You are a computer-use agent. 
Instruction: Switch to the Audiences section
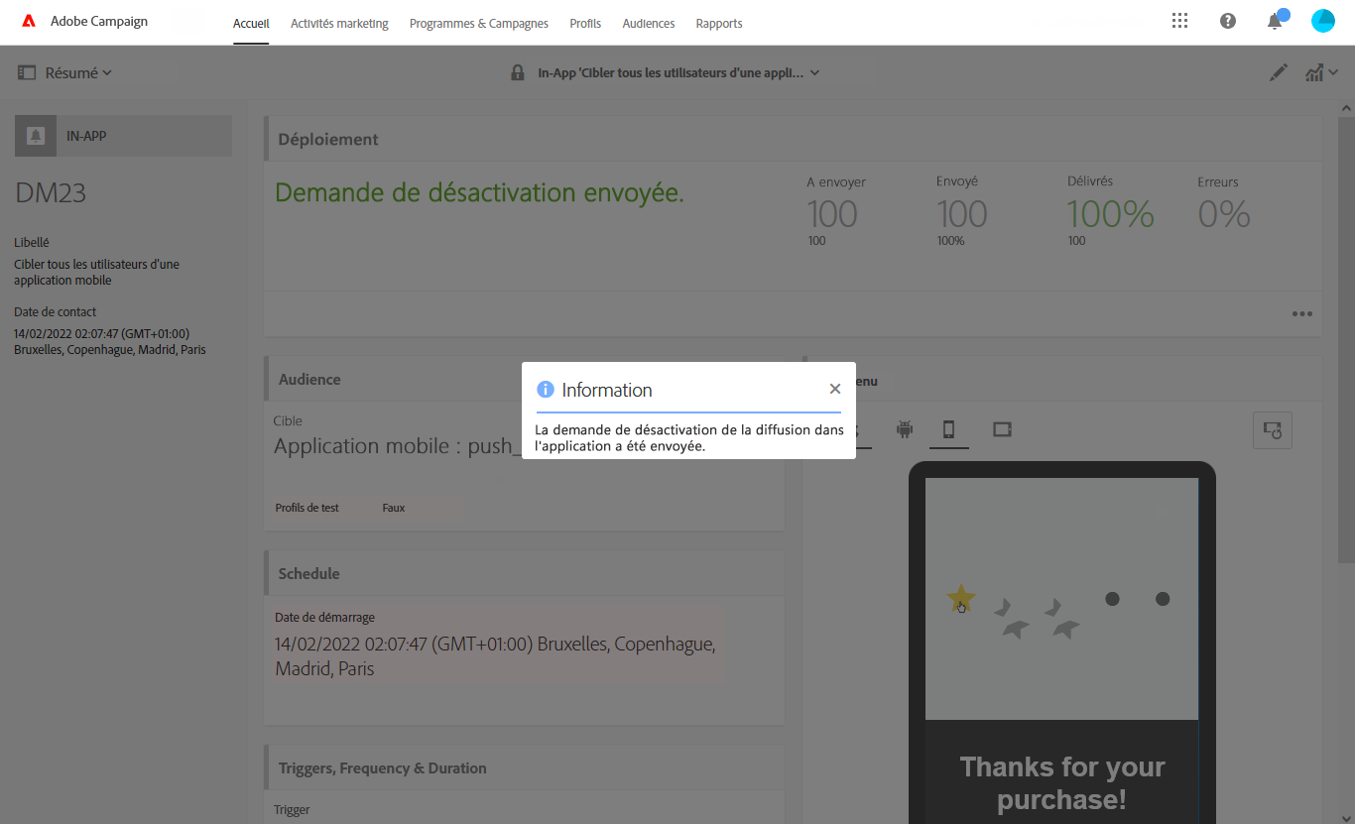coord(649,24)
